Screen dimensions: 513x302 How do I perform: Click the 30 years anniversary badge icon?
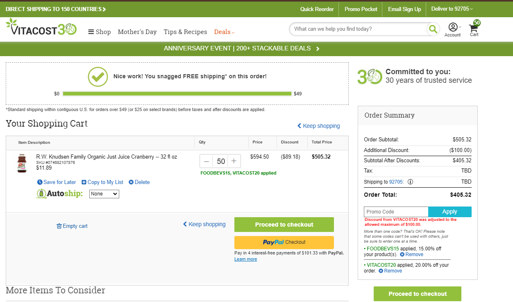pos(370,77)
